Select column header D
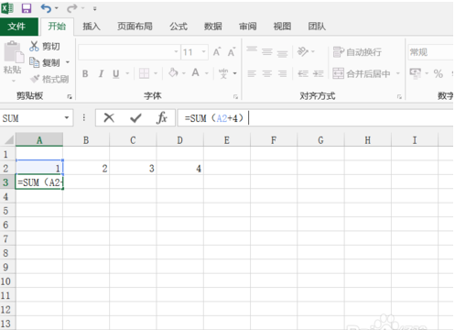Viewport: 466px width, 330px height. [x=180, y=140]
